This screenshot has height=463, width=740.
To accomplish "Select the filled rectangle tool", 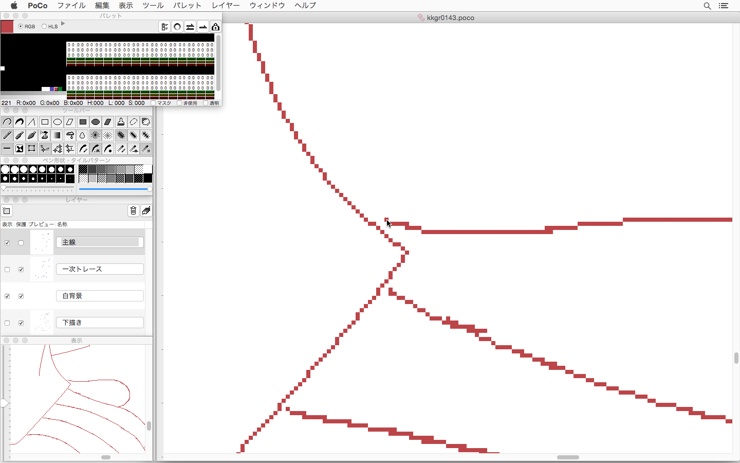I will 83,122.
